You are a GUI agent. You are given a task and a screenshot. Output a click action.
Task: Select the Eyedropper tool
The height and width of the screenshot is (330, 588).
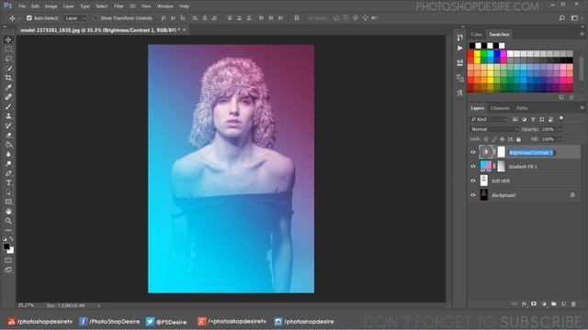click(8, 87)
